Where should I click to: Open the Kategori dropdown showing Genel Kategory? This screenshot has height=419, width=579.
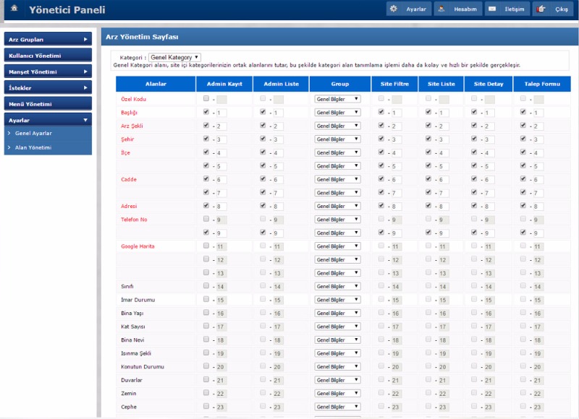click(x=174, y=57)
